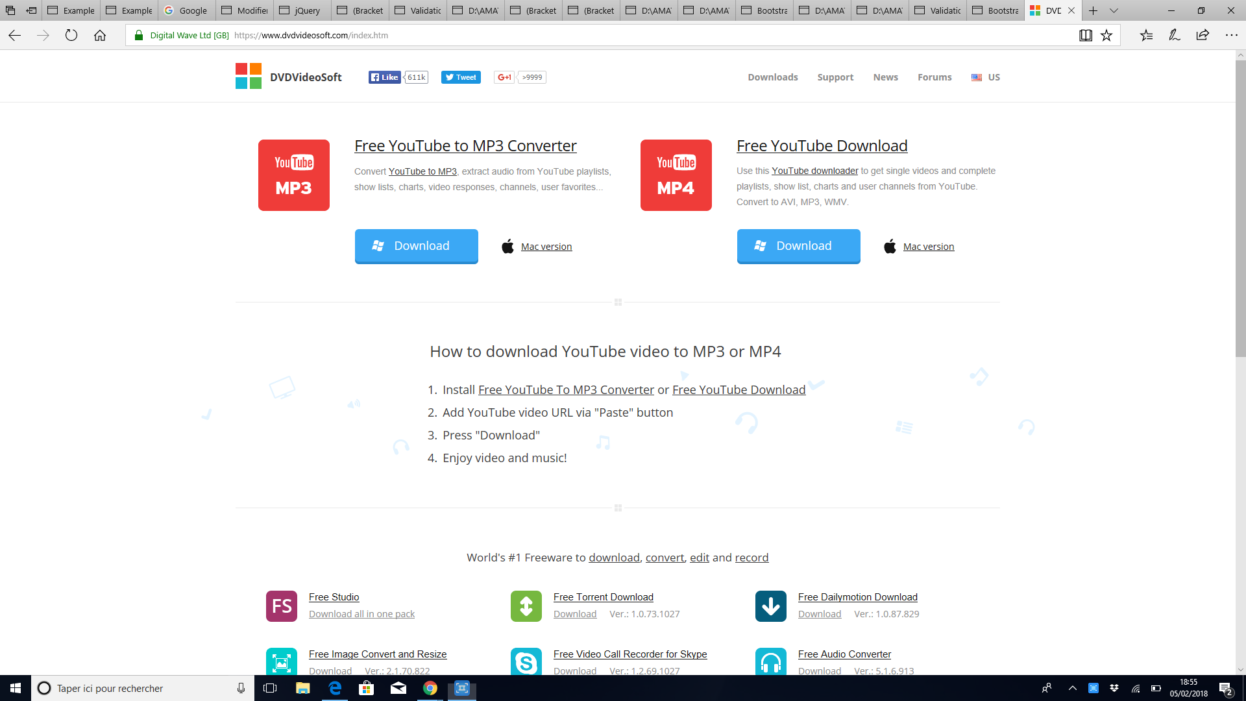
Task: Show hidden system tray icons
Action: click(x=1072, y=688)
